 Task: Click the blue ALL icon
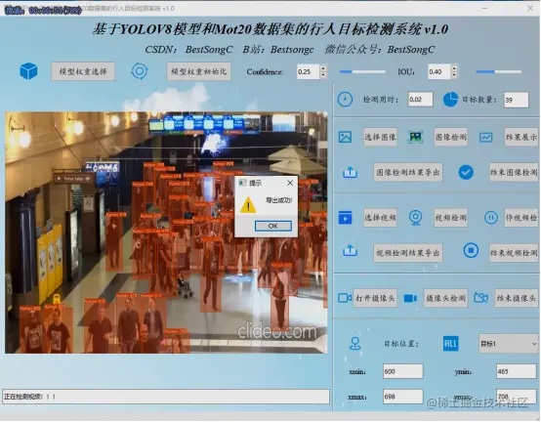tap(450, 344)
